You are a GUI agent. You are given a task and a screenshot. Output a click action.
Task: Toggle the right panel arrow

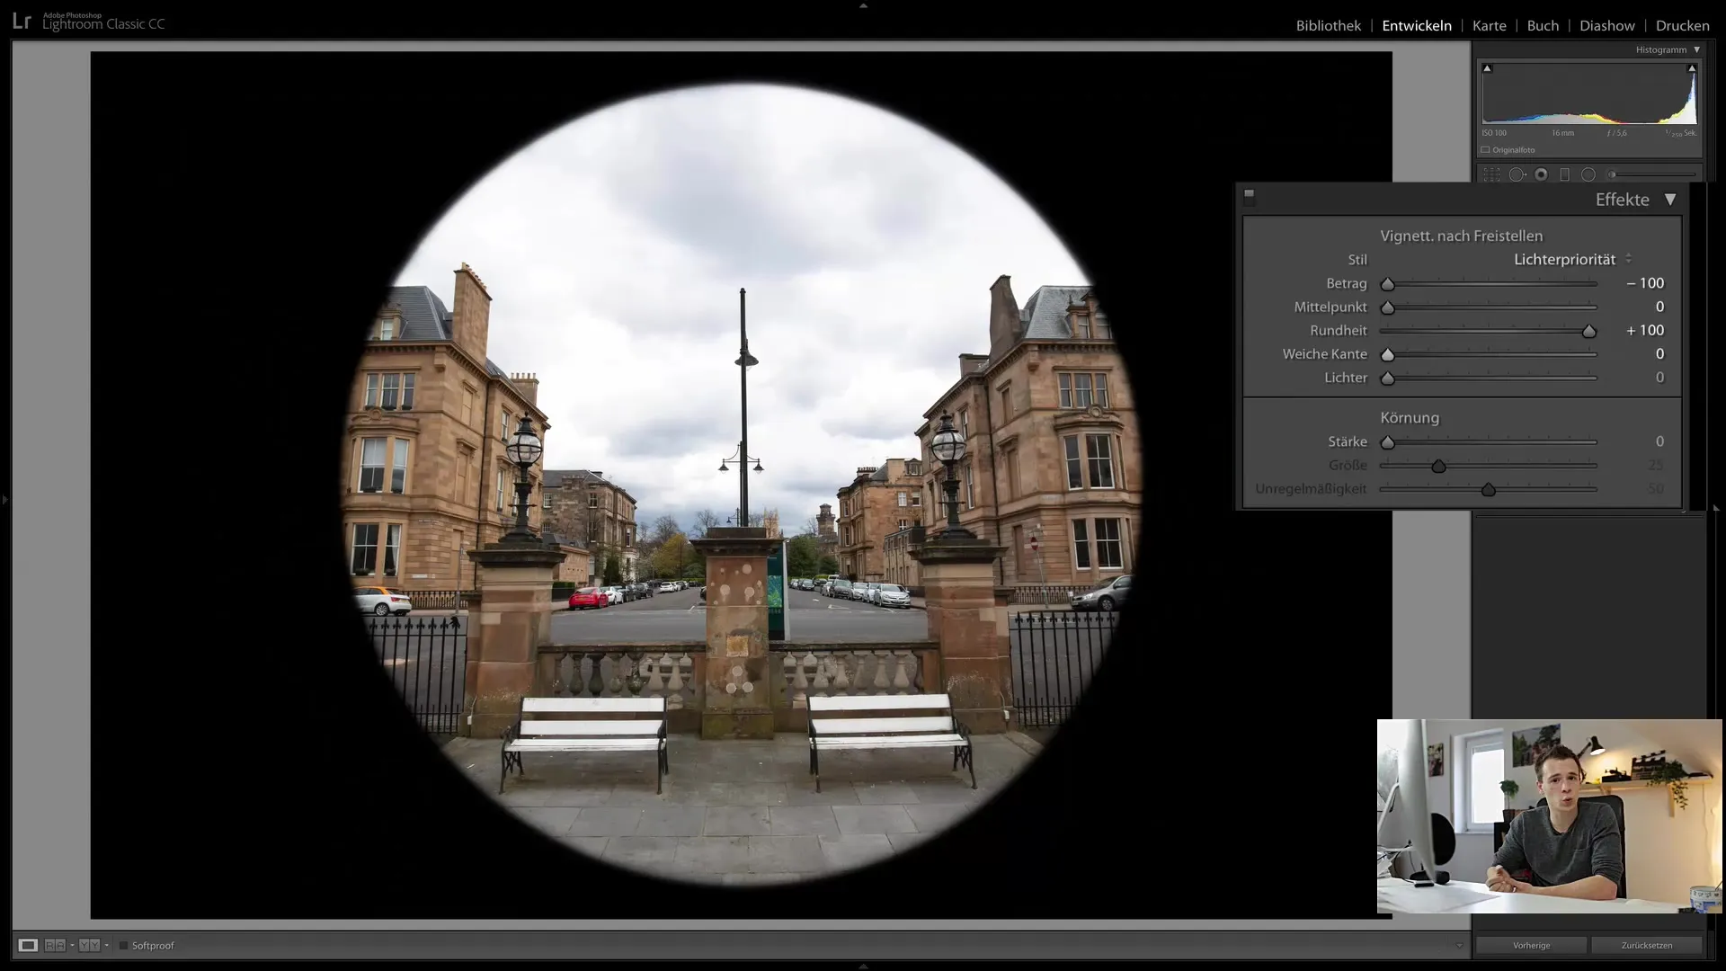[x=1716, y=508]
